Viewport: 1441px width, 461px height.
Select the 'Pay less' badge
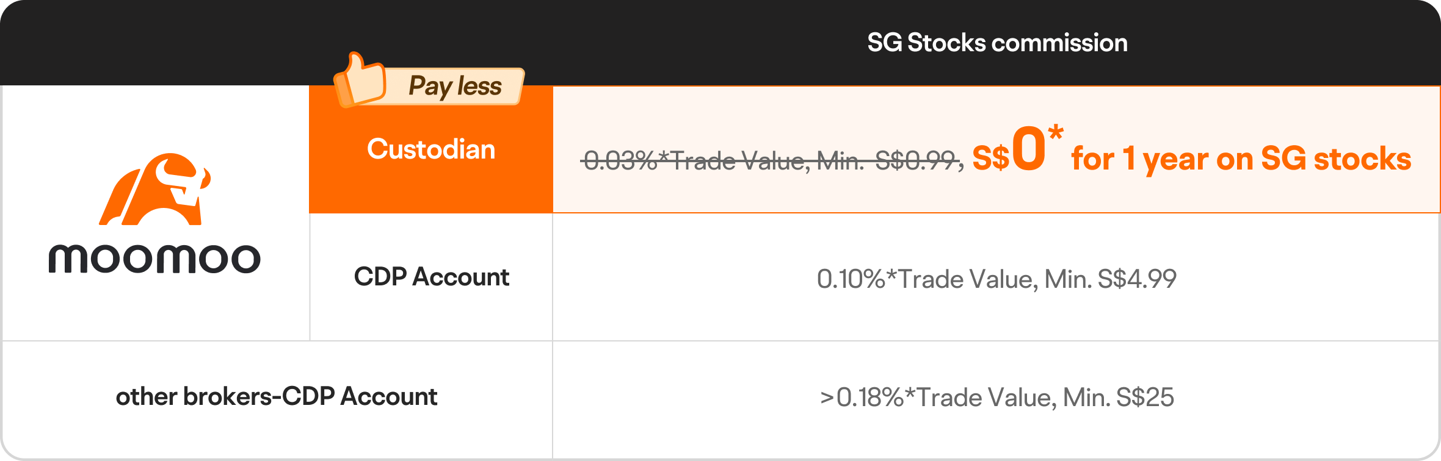[430, 85]
